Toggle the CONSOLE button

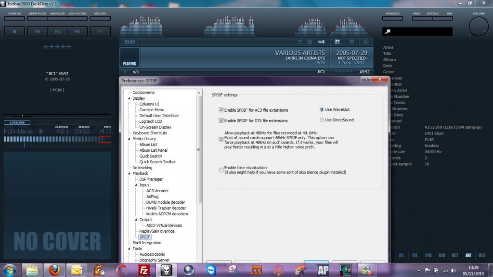click(392, 18)
